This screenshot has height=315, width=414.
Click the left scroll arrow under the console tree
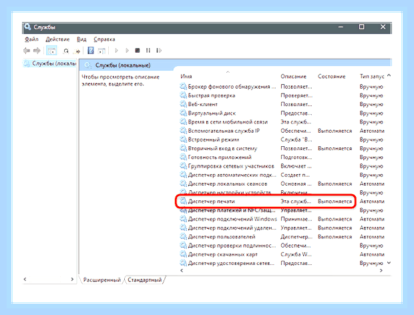25,279
